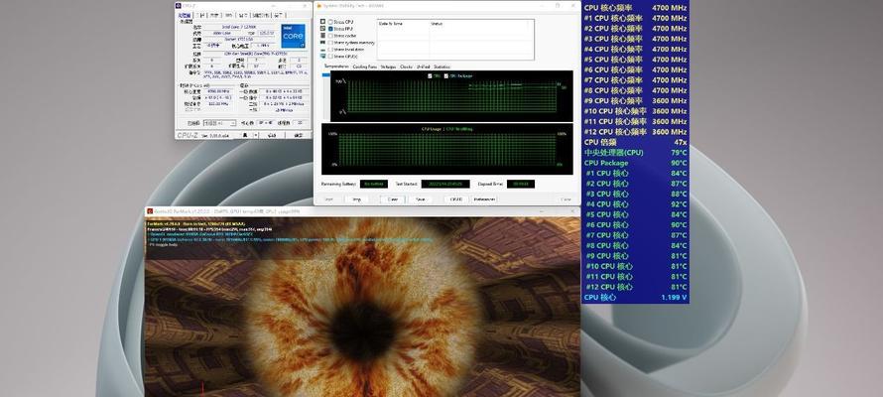Click the Remaining Battery value field
The image size is (883, 397).
(374, 184)
